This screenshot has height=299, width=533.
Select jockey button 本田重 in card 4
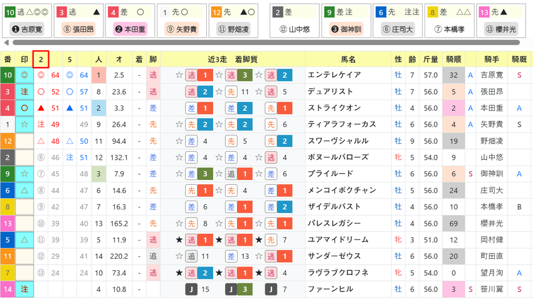130,29
